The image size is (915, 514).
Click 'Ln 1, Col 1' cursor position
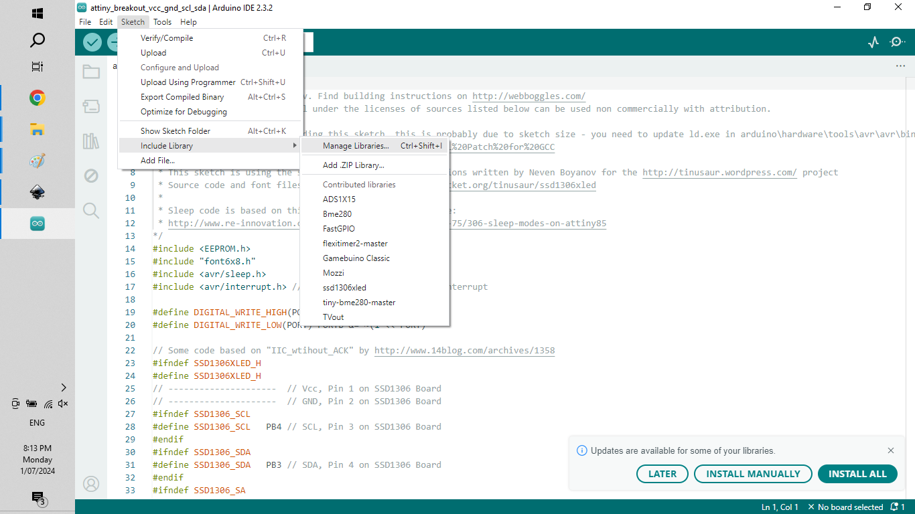(x=780, y=507)
